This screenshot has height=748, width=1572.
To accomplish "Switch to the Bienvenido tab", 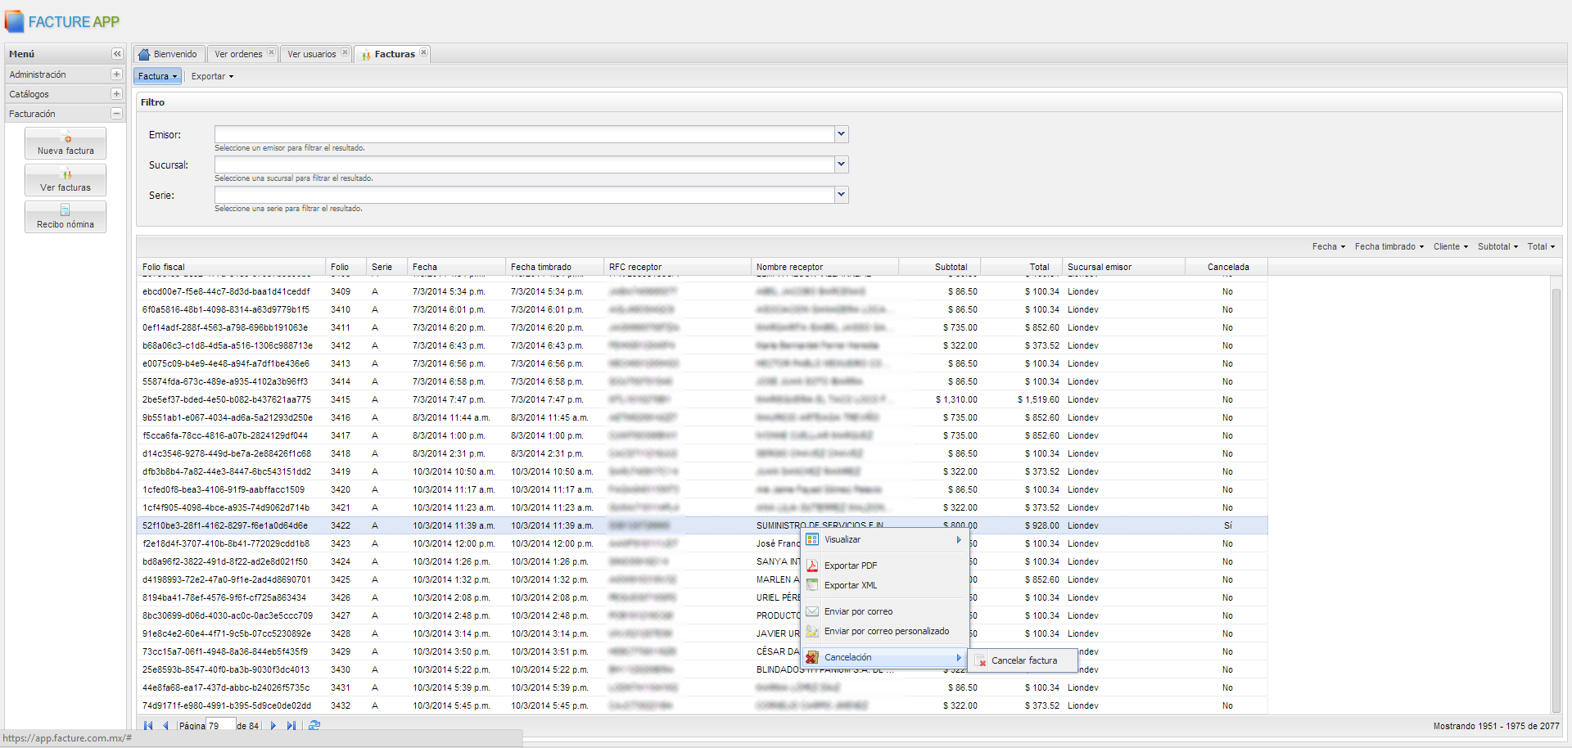I will tap(169, 54).
